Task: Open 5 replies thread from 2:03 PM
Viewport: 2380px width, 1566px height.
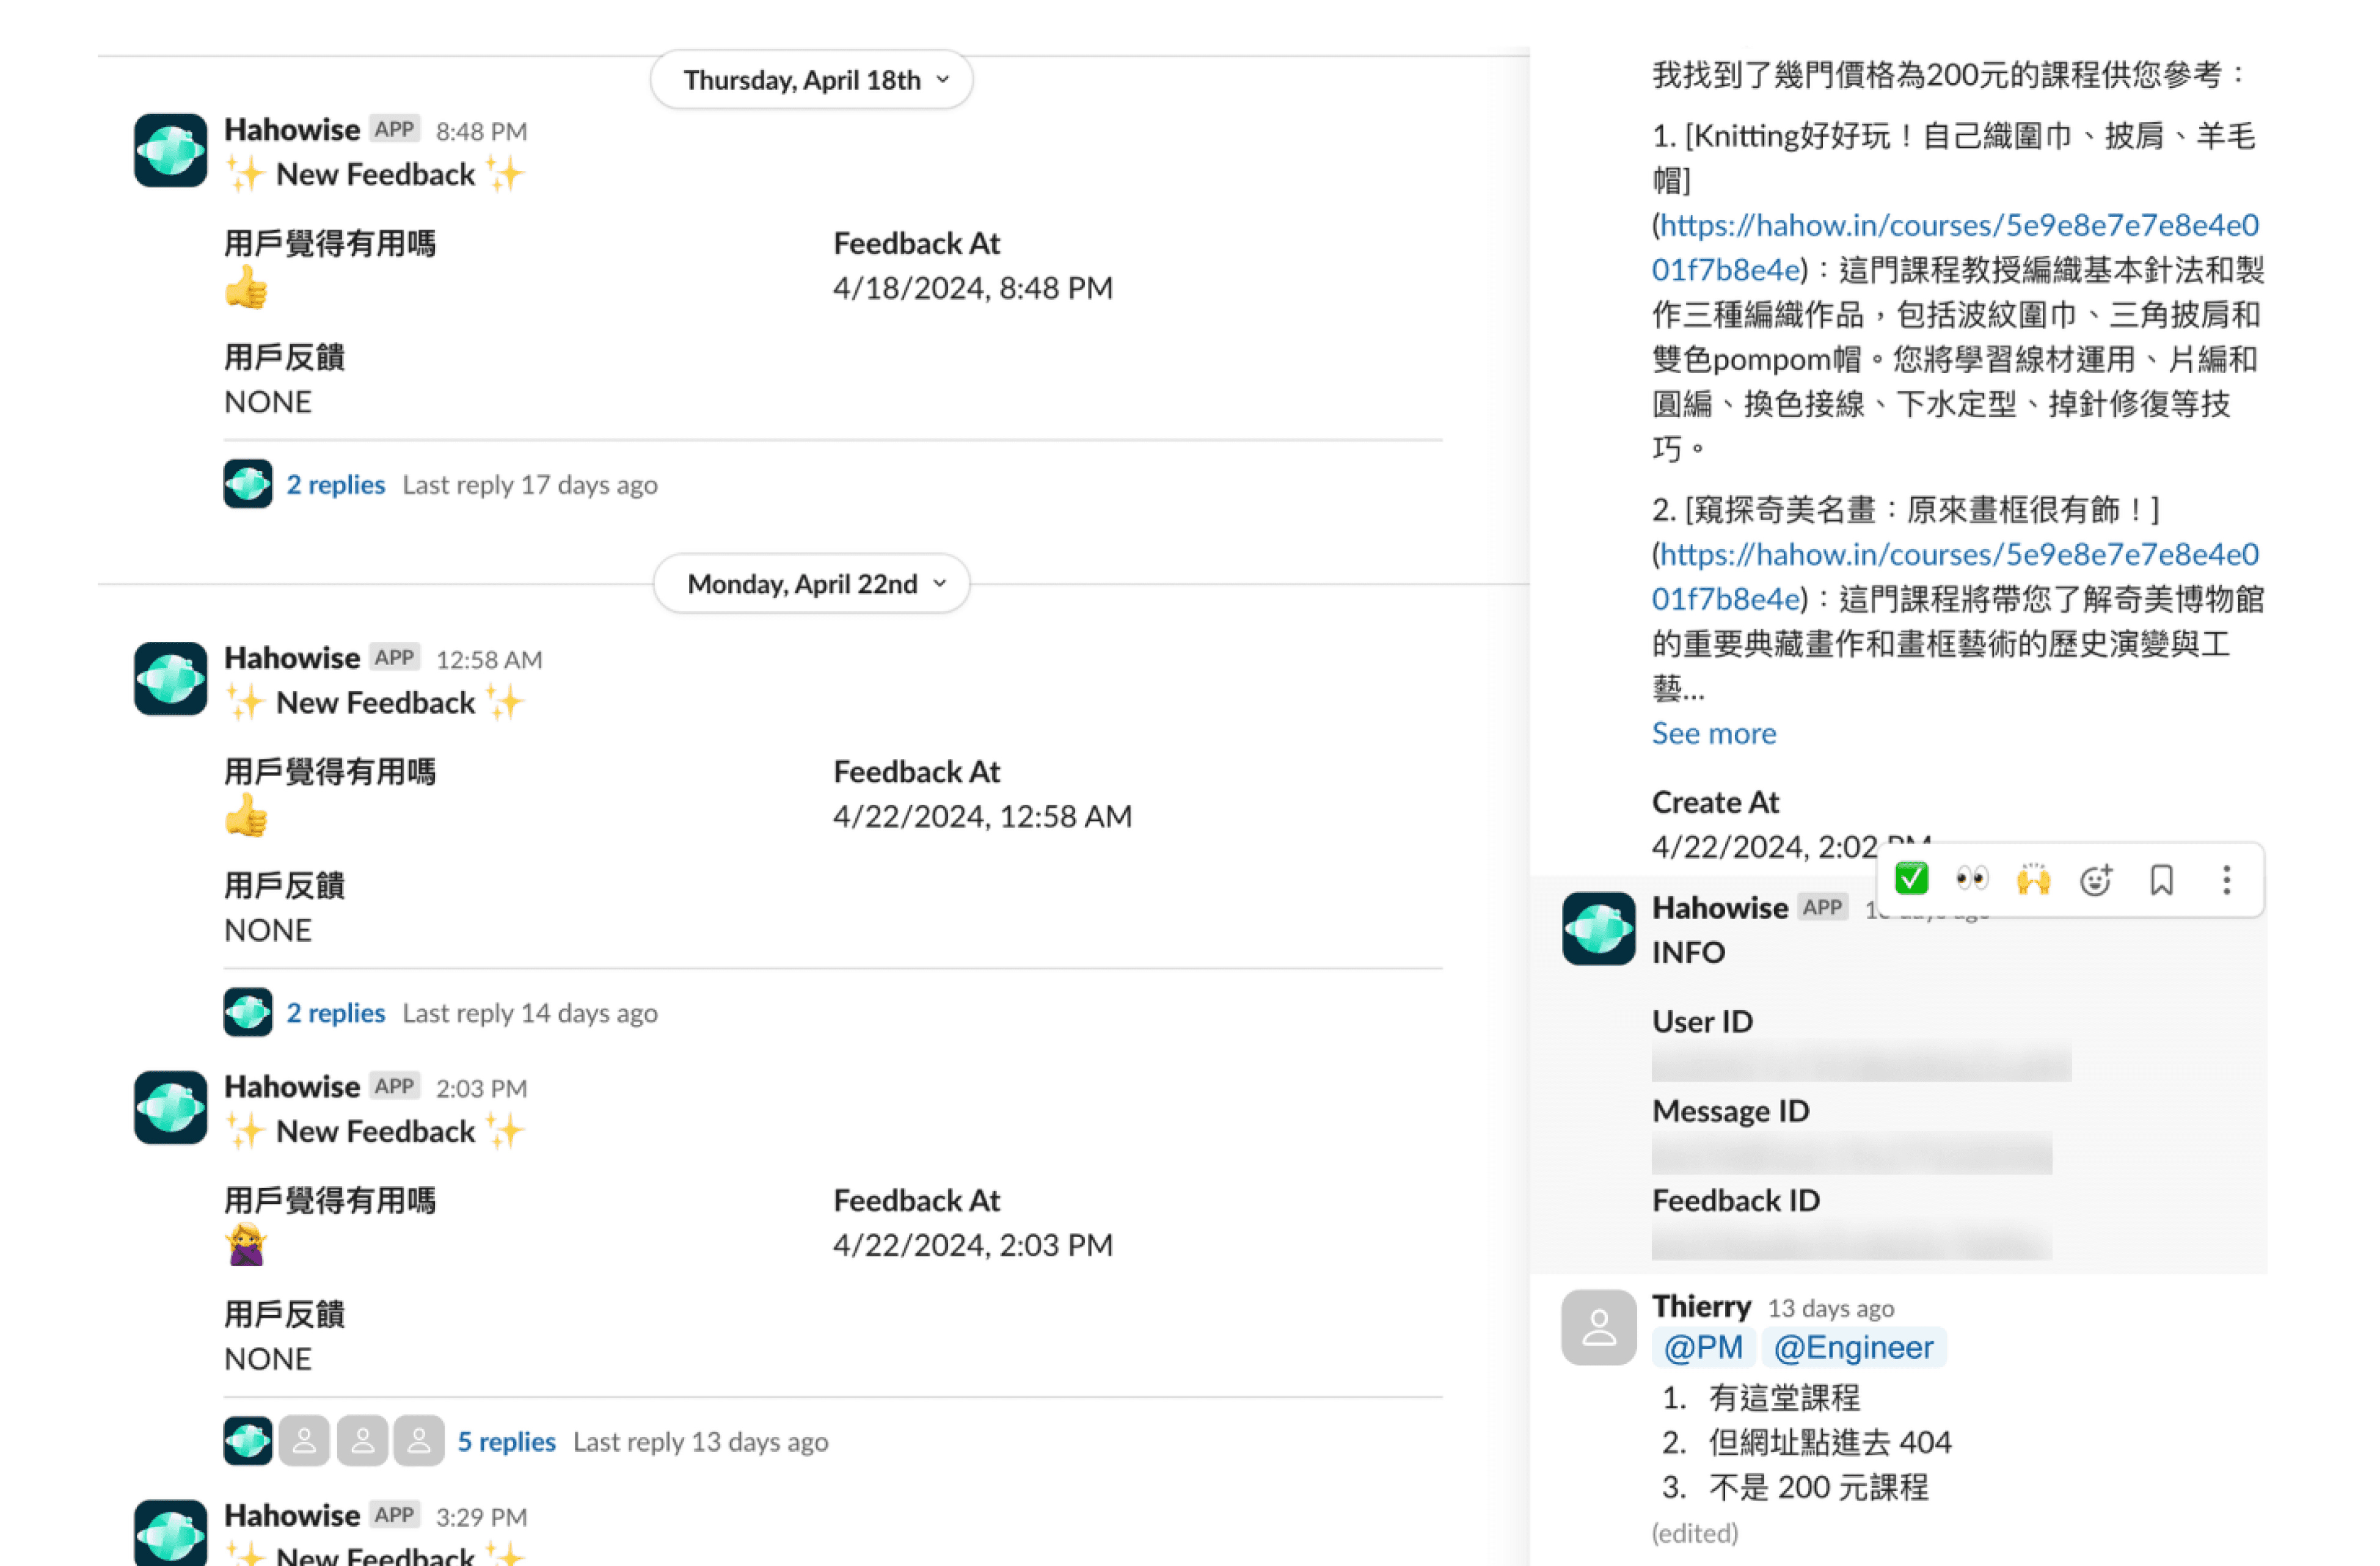Action: coord(506,1441)
